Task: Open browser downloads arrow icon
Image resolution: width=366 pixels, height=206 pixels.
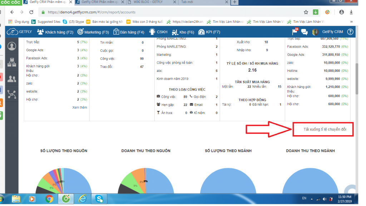Action: pyautogui.click(x=351, y=12)
